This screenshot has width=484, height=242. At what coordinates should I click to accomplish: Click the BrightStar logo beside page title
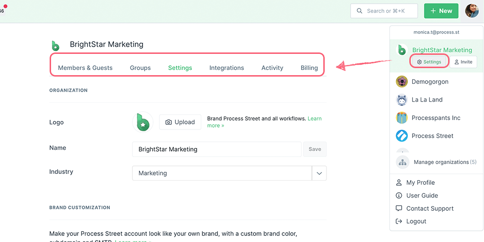[x=56, y=45]
